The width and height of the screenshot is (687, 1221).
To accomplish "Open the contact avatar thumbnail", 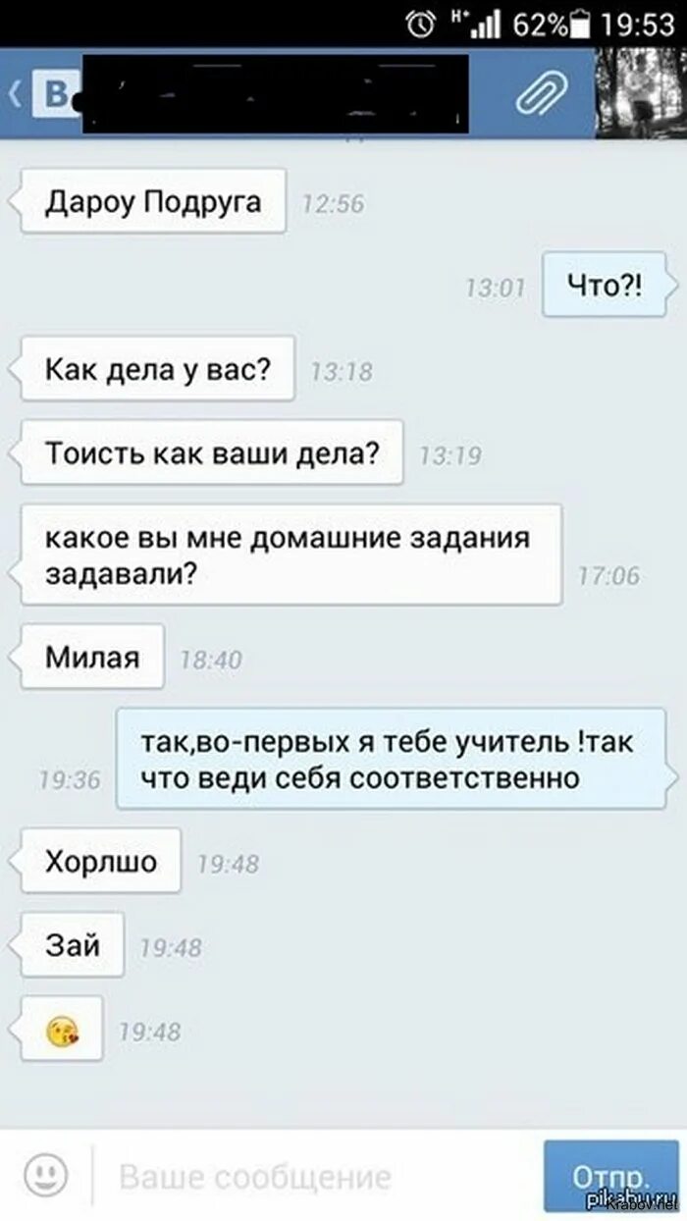I will tap(642, 95).
